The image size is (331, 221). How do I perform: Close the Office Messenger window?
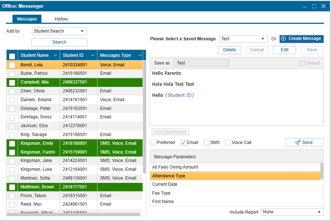click(x=323, y=6)
